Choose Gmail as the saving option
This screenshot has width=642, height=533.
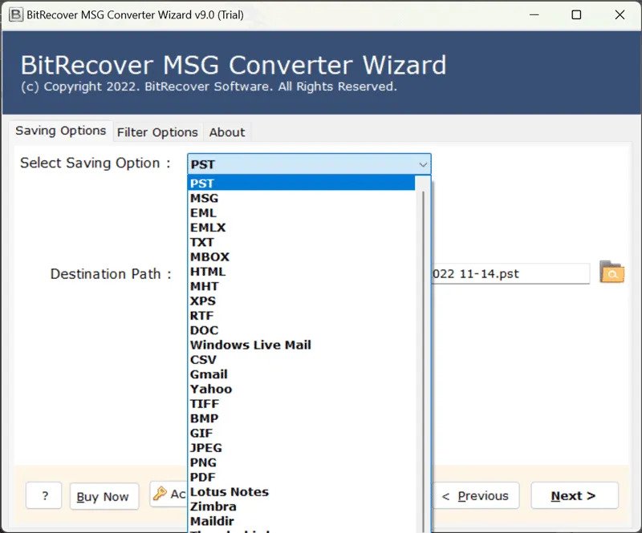click(302, 374)
